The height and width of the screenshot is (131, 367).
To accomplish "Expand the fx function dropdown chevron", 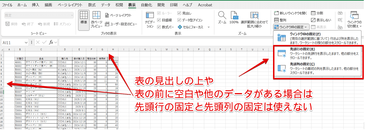I will click(56, 42).
